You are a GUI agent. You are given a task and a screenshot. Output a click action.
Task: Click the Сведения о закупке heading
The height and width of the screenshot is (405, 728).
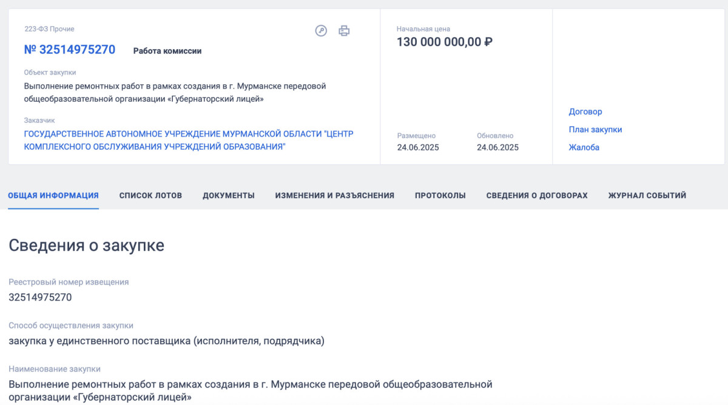86,246
